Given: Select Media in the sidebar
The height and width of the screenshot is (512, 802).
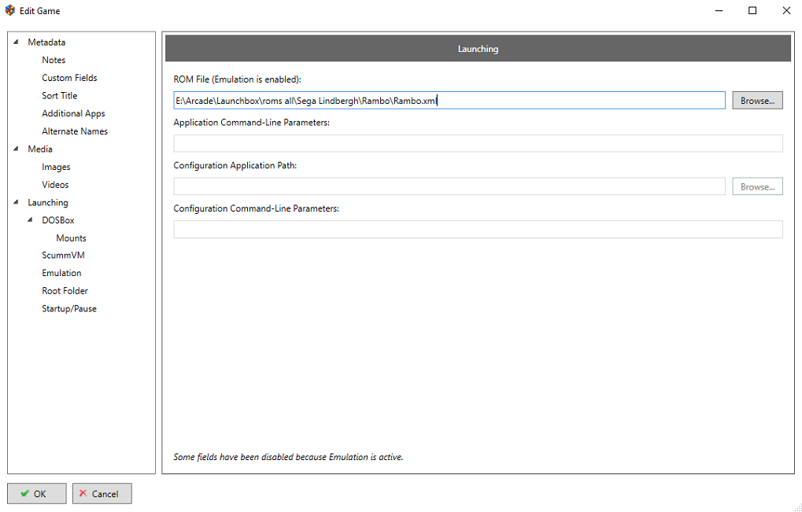Looking at the screenshot, I should (x=40, y=149).
